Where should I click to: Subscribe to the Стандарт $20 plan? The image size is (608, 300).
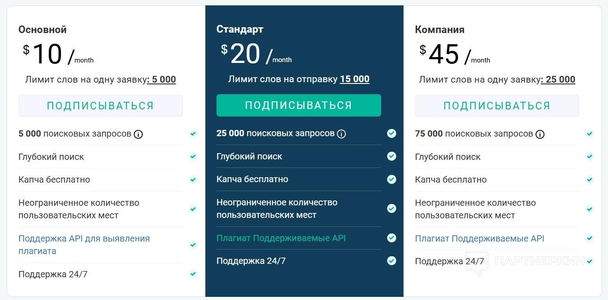[x=298, y=105]
